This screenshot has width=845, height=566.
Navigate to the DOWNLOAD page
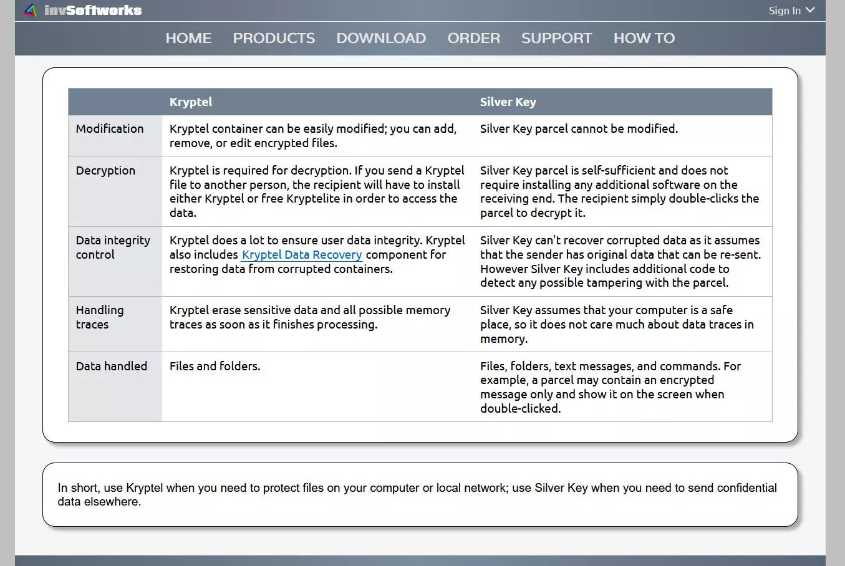[x=381, y=38]
